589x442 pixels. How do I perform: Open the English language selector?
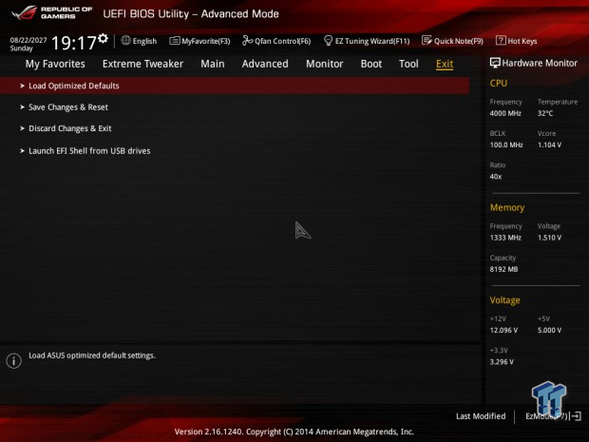(144, 41)
